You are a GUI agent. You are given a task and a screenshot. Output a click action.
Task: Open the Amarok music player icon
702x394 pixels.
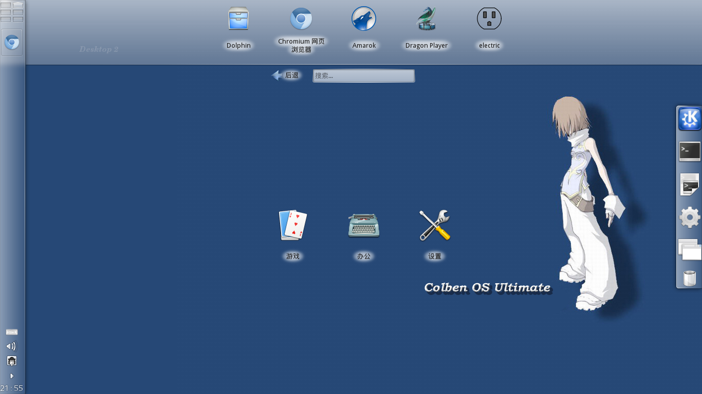click(364, 19)
